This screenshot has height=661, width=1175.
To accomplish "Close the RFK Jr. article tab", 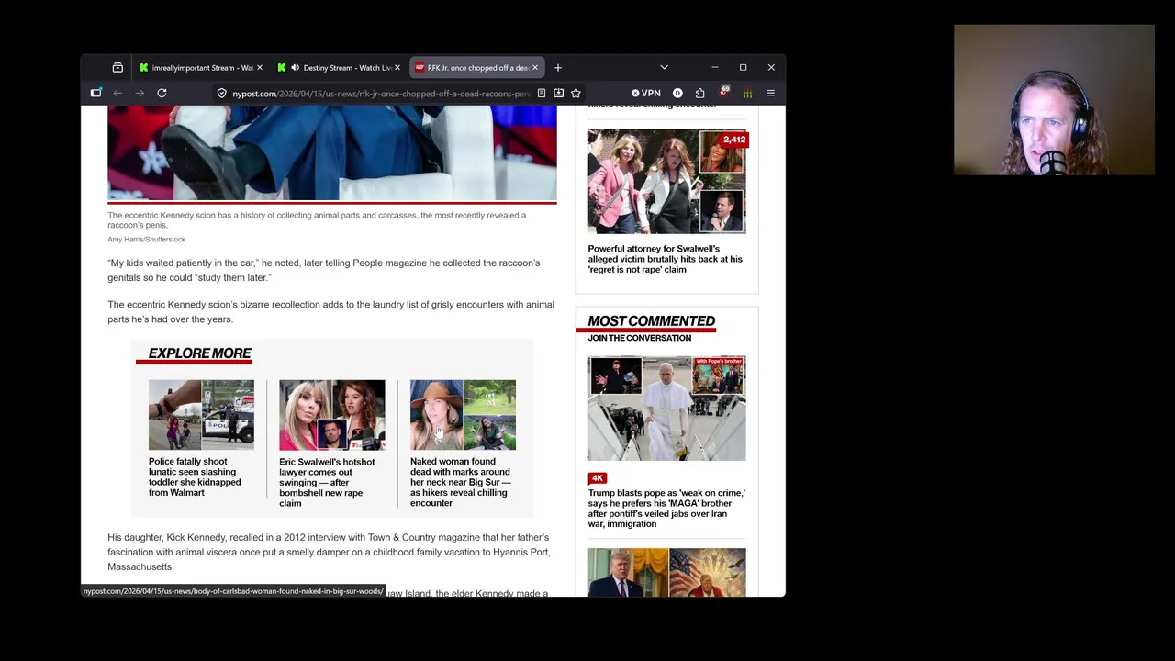I will (x=535, y=67).
